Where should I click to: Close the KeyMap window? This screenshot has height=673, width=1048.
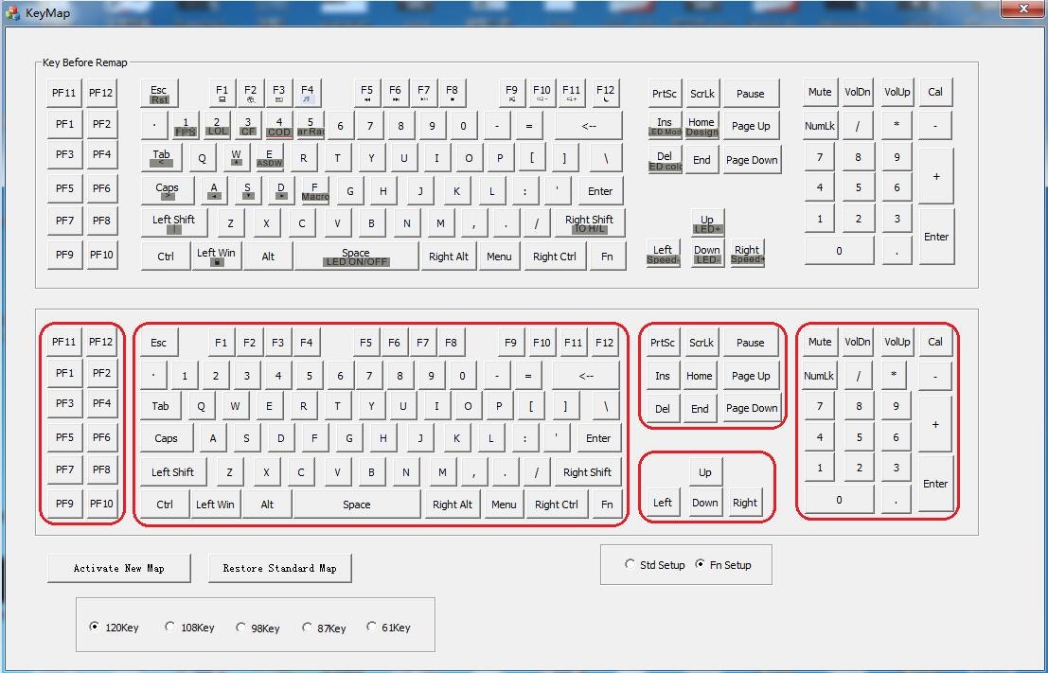click(x=1022, y=9)
